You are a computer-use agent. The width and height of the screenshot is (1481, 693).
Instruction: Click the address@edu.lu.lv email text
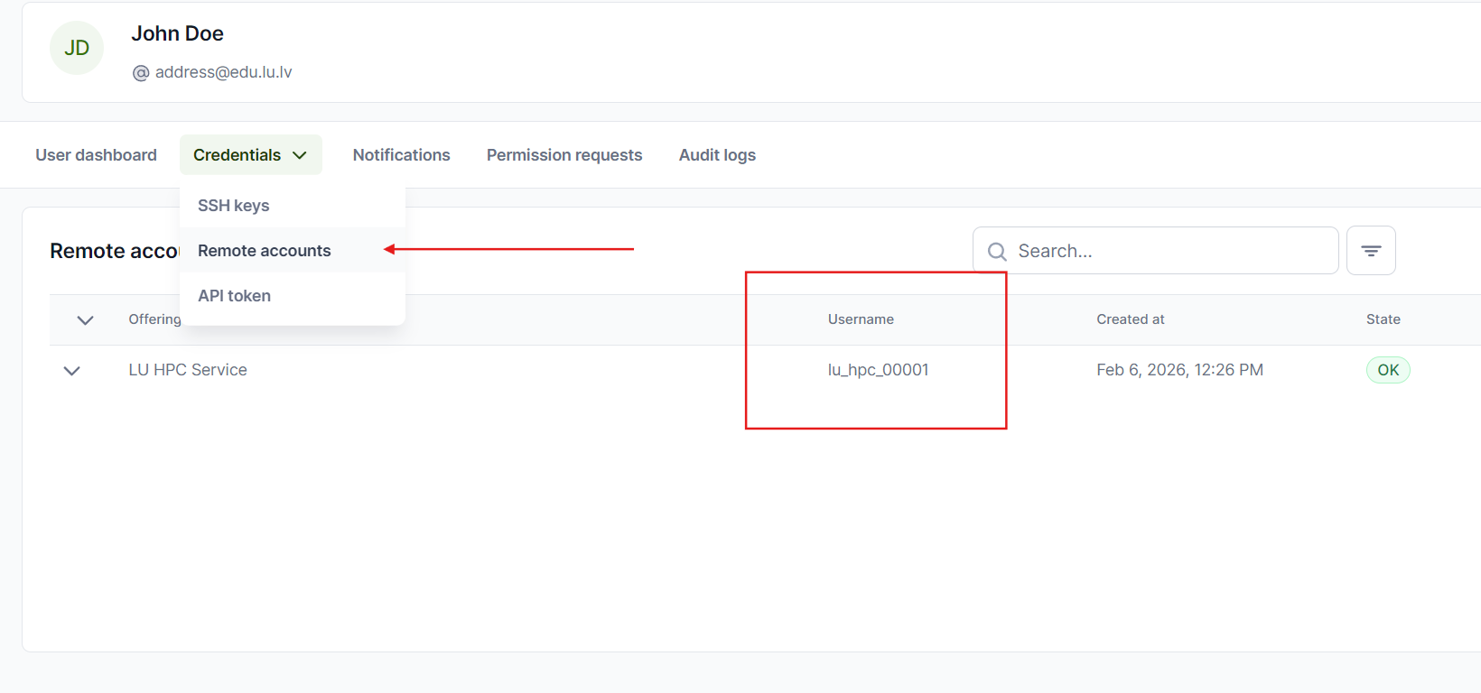(223, 72)
